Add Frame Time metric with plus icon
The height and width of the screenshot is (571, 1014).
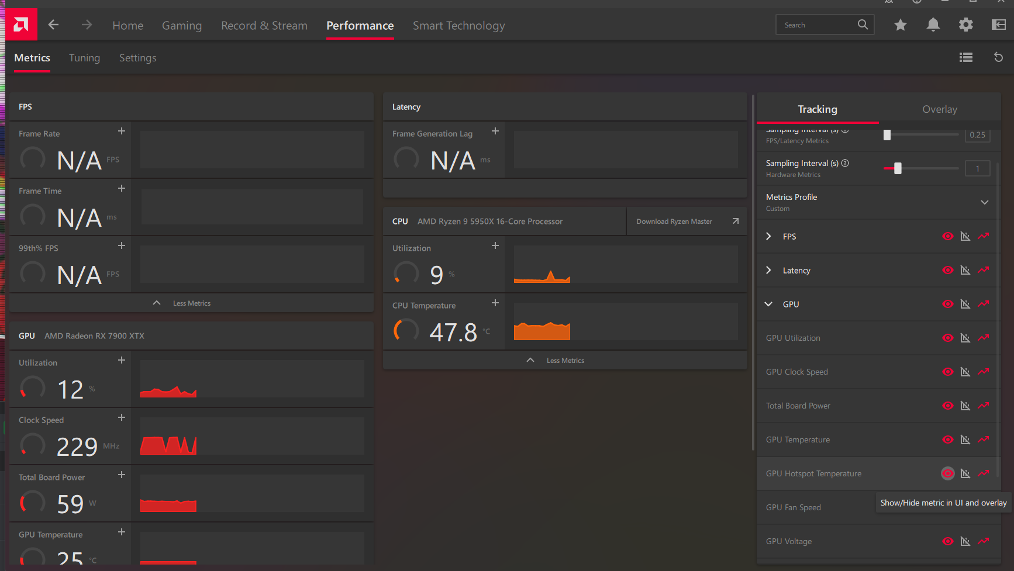tap(122, 188)
